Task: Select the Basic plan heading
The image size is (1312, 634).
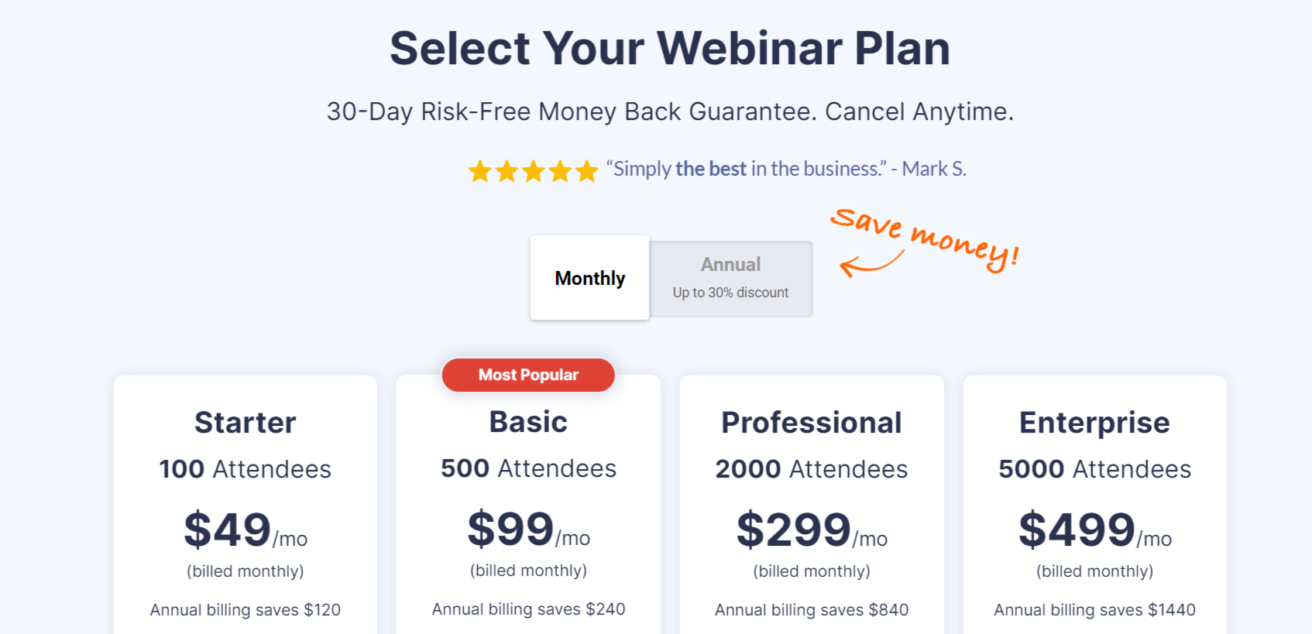Action: (x=528, y=422)
